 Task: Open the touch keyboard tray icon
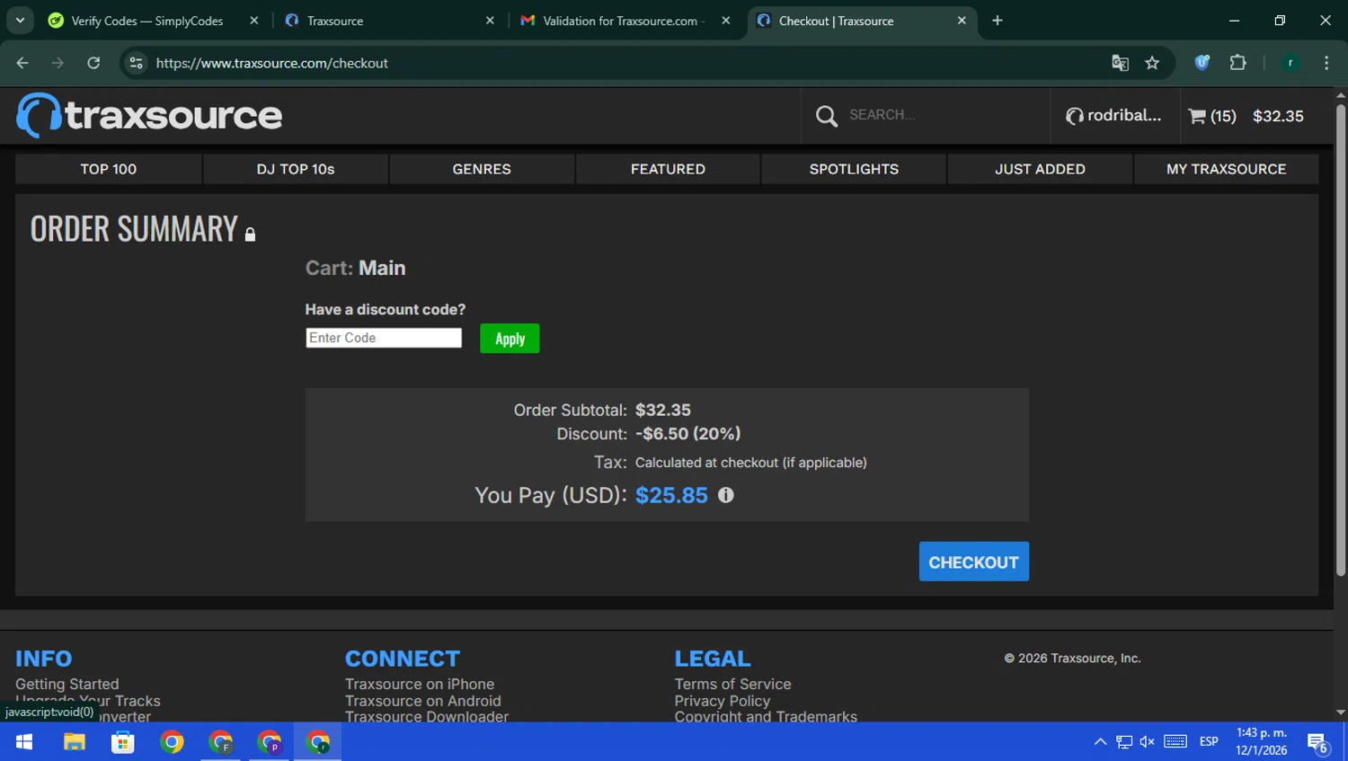(x=1175, y=742)
